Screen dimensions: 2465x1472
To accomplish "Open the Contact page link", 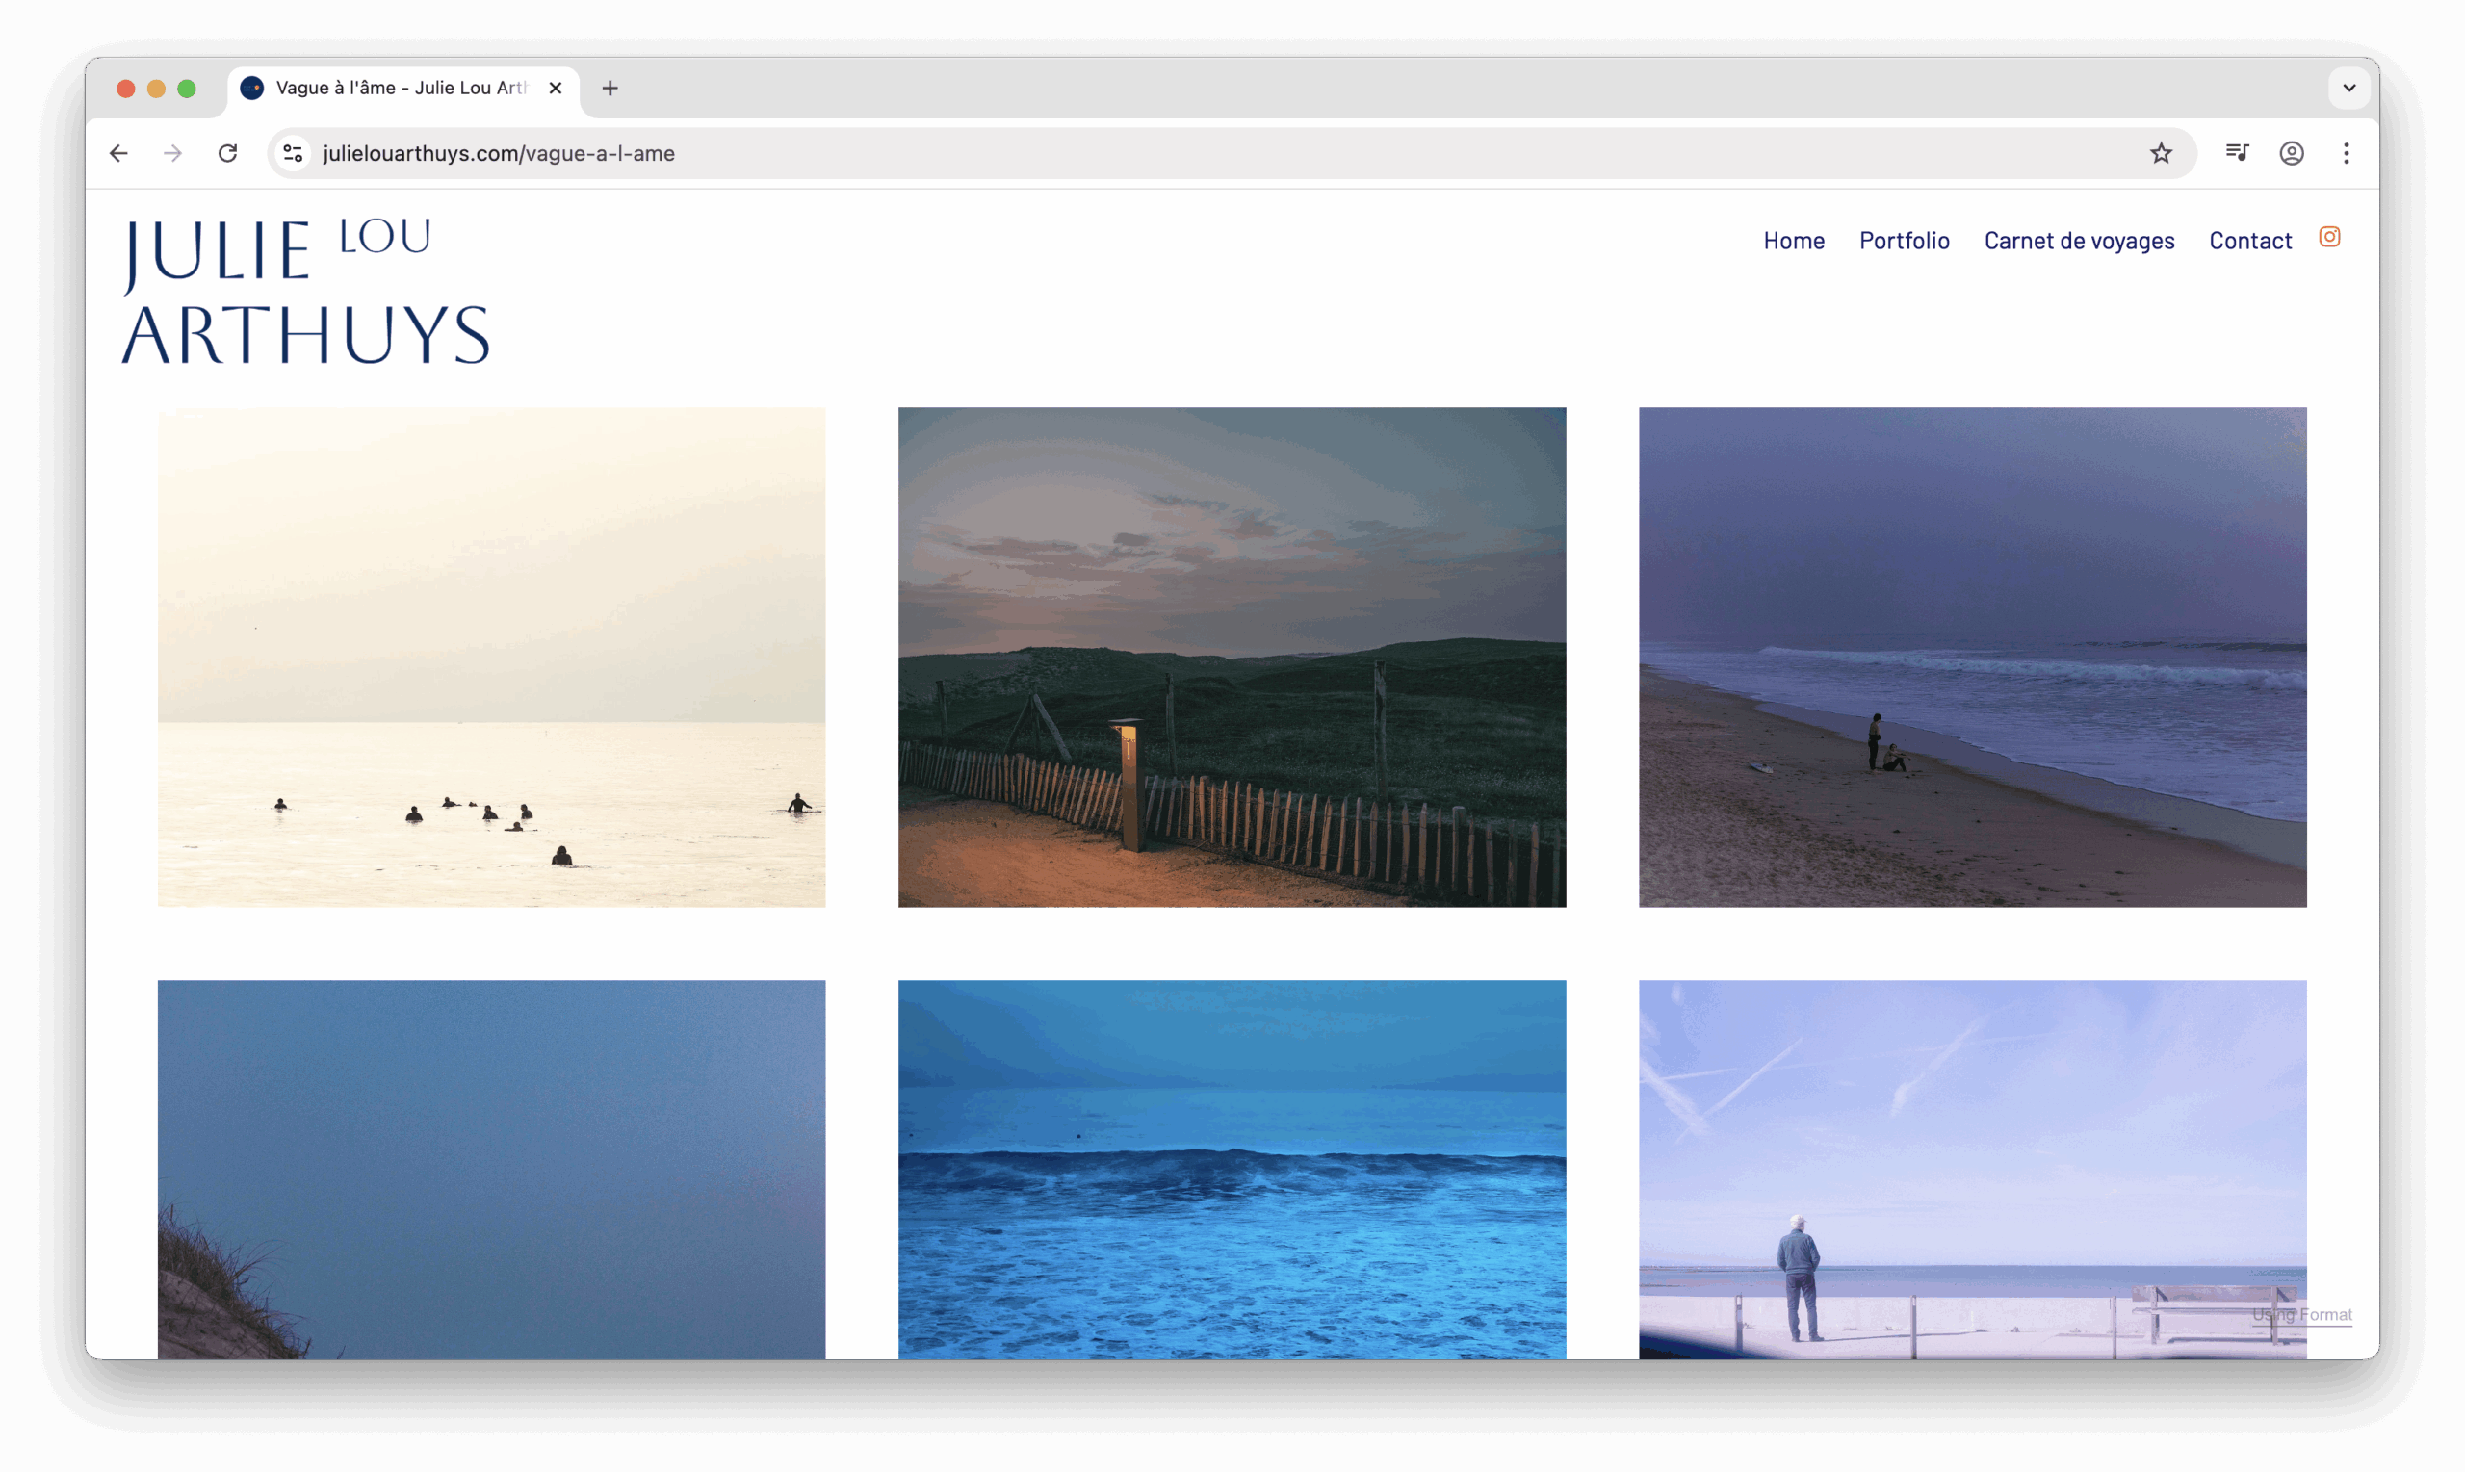I will (2249, 241).
